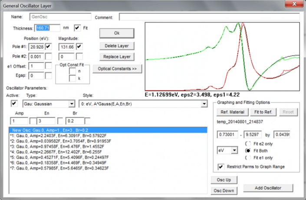306x200 pixels.
Task: Select Fit e1 only option
Action: [x=248, y=158]
